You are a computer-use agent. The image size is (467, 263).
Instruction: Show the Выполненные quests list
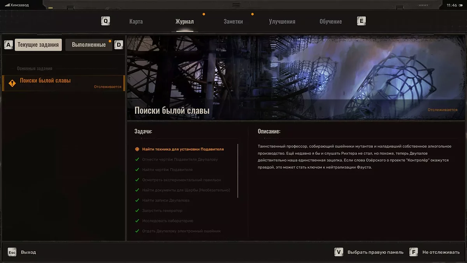tap(89, 45)
